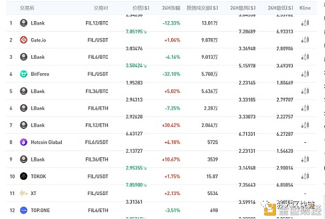Select the FIL36/BTC trading pair
The image size is (325, 219).
coord(97,91)
